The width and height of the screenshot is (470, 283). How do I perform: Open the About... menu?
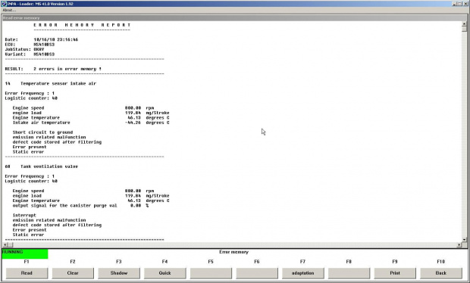9,10
